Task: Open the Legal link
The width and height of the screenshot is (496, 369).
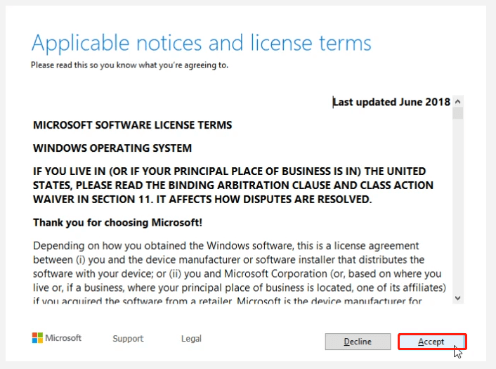Action: (x=191, y=338)
